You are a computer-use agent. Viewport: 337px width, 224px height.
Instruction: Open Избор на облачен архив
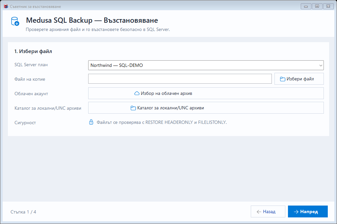coord(206,93)
